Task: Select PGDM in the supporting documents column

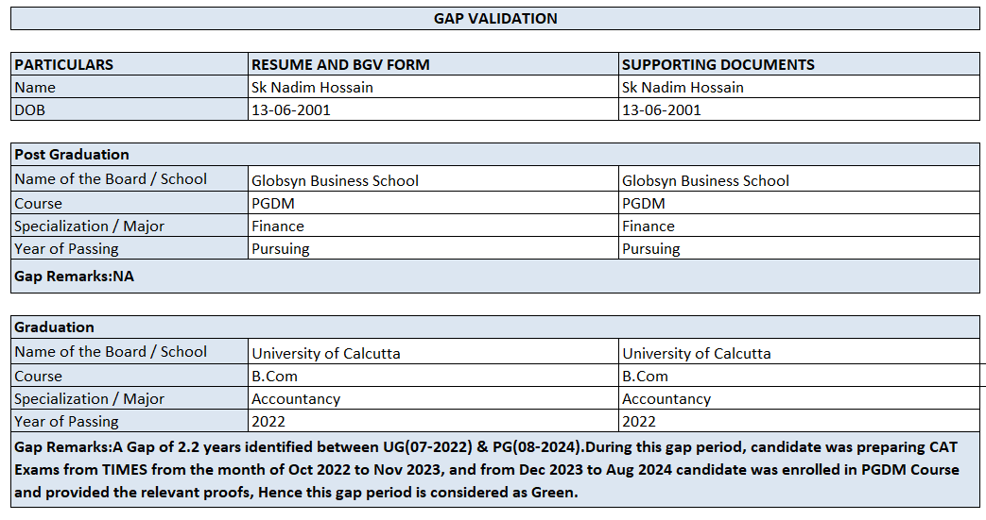Action: point(644,204)
